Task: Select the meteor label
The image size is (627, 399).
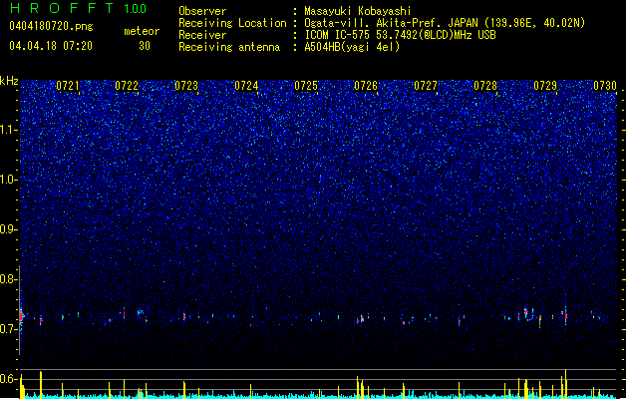Action: (x=142, y=31)
